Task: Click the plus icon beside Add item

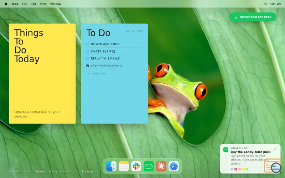Action: [x=89, y=74]
